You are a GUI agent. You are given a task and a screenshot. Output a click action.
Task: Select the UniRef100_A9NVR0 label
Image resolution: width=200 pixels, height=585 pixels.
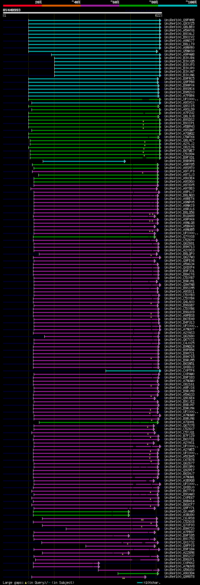(x=179, y=48)
